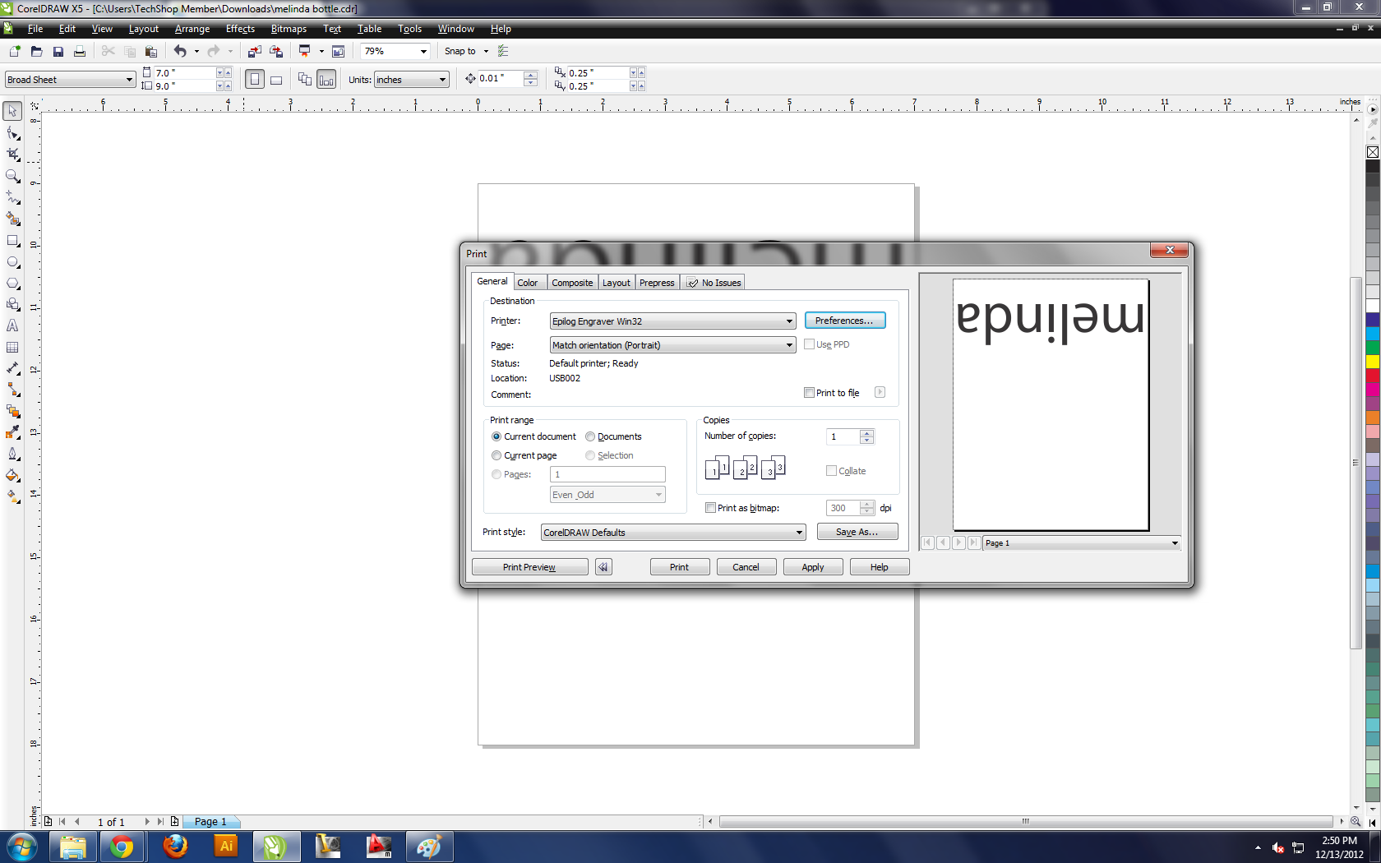The image size is (1381, 863).
Task: Click the Number of copies field
Action: click(843, 436)
